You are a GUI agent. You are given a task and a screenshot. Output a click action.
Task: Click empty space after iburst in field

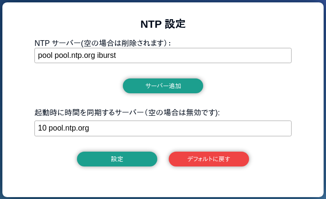click(x=201, y=55)
